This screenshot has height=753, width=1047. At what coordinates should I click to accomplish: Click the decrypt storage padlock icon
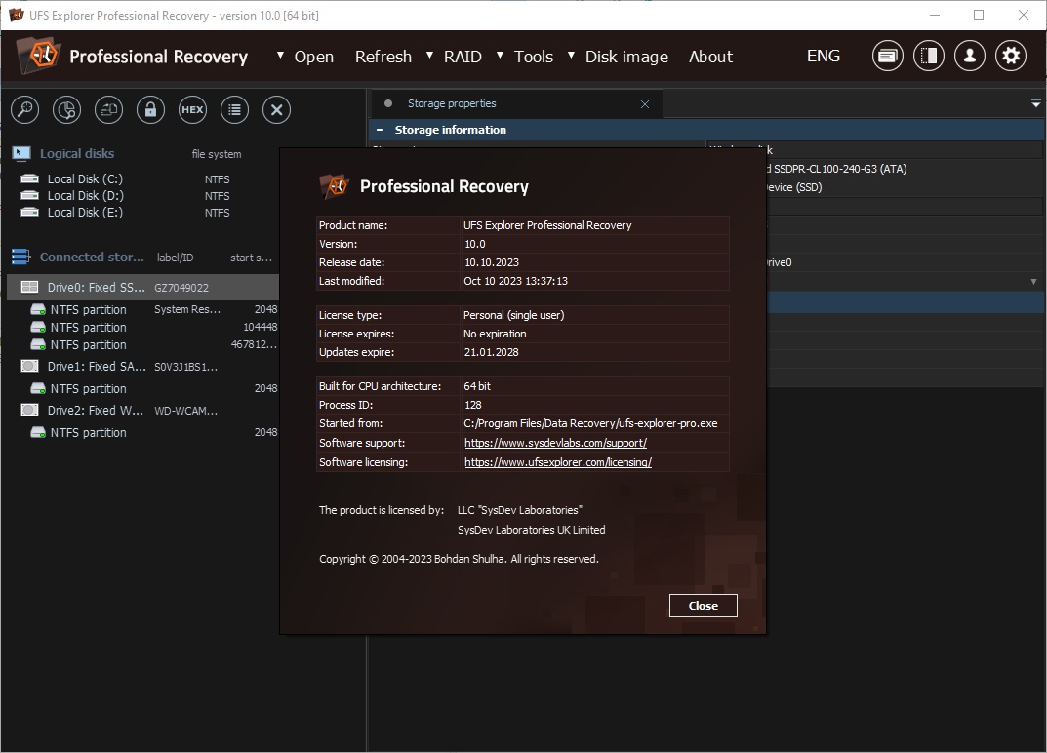(x=151, y=109)
